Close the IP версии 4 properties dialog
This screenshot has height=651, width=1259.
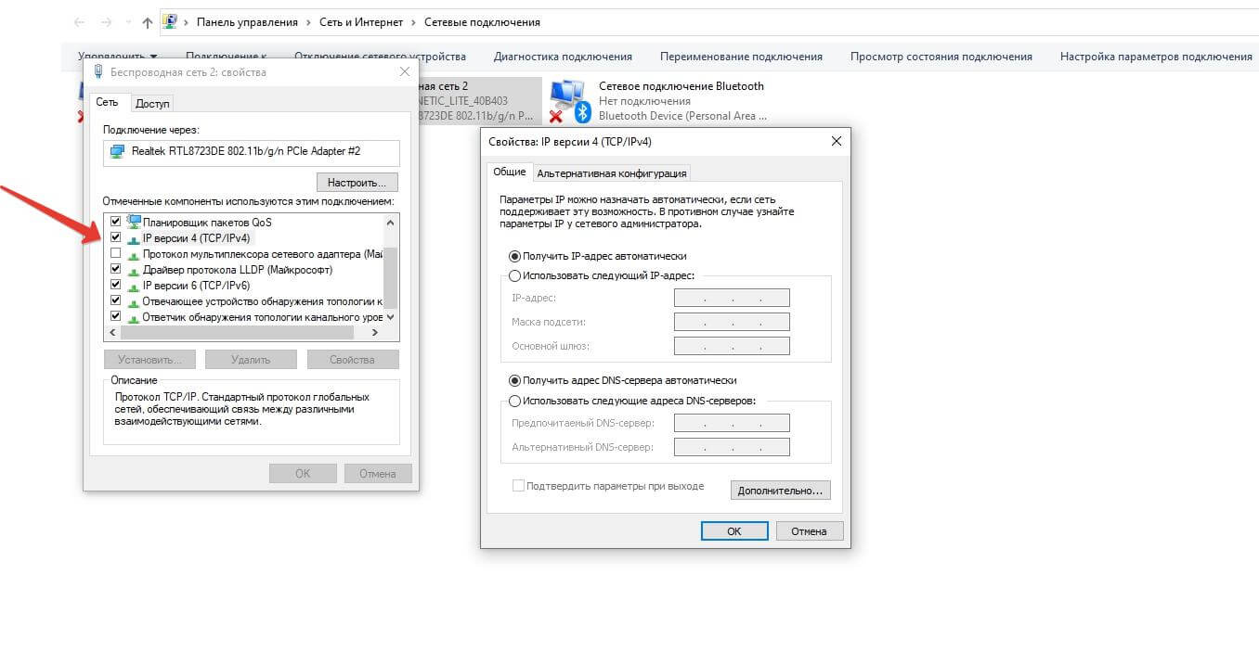coord(836,141)
